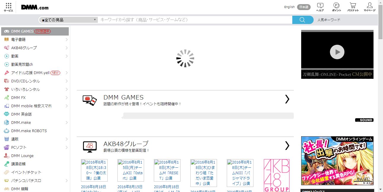The height and width of the screenshot is (192, 383).
Task: Click the keyword search input field
Action: pos(195,20)
